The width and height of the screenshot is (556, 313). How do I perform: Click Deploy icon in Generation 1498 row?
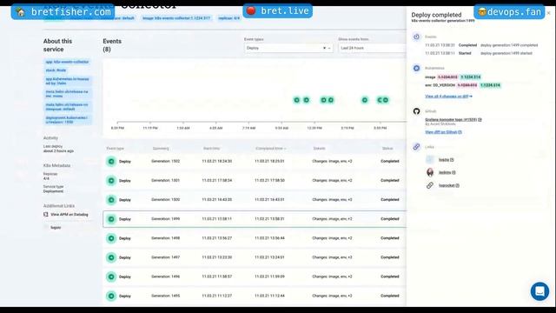coord(111,238)
